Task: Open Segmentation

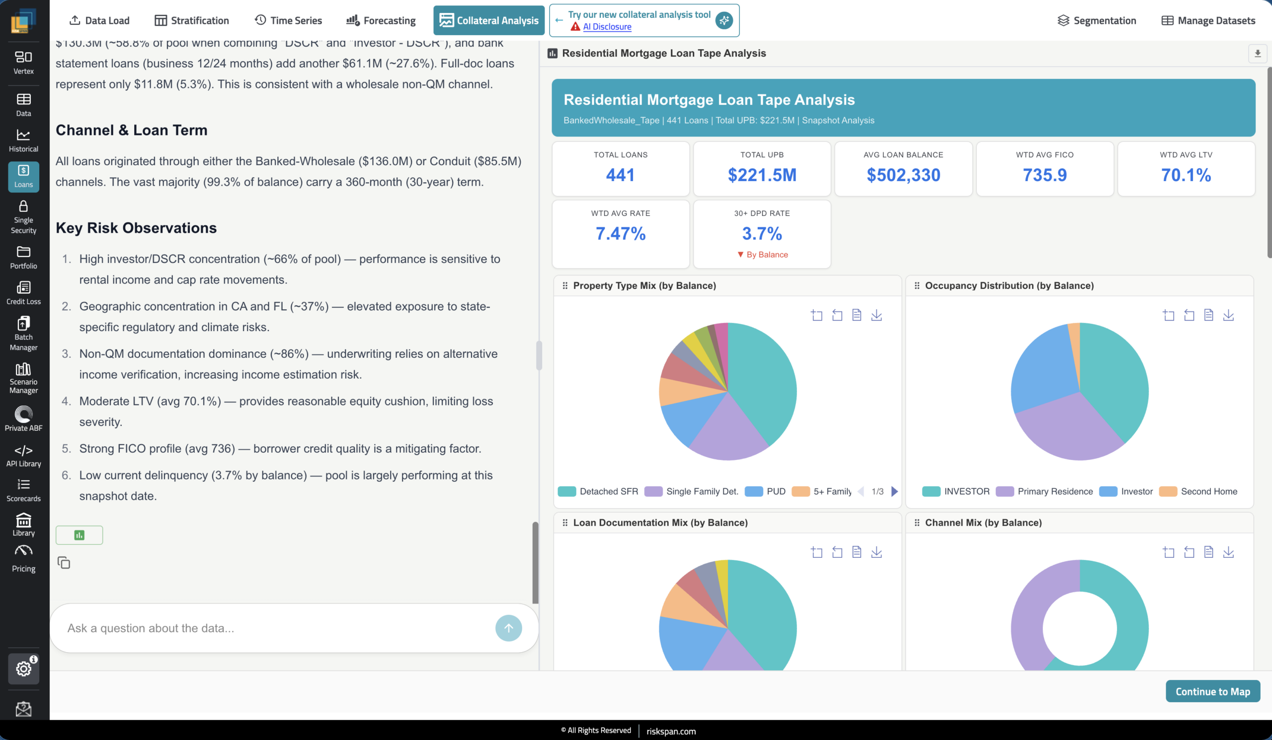Action: 1096,20
